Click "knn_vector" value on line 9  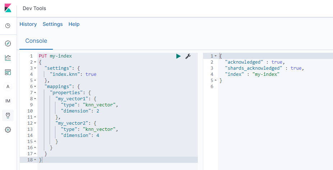[99, 105]
